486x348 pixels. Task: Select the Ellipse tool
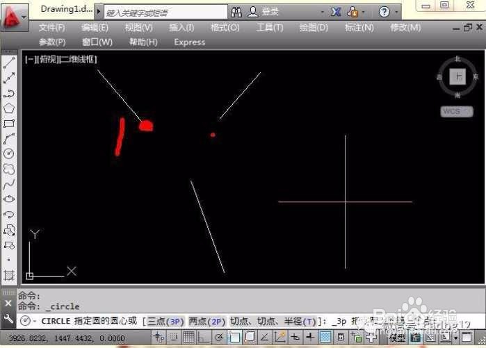[9, 199]
